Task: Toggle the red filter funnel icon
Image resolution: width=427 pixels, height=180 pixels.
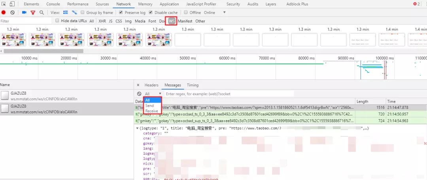Action: tap(33, 13)
